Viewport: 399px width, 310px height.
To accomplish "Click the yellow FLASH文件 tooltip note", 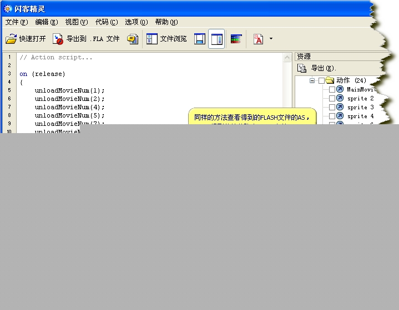I will pyautogui.click(x=252, y=117).
